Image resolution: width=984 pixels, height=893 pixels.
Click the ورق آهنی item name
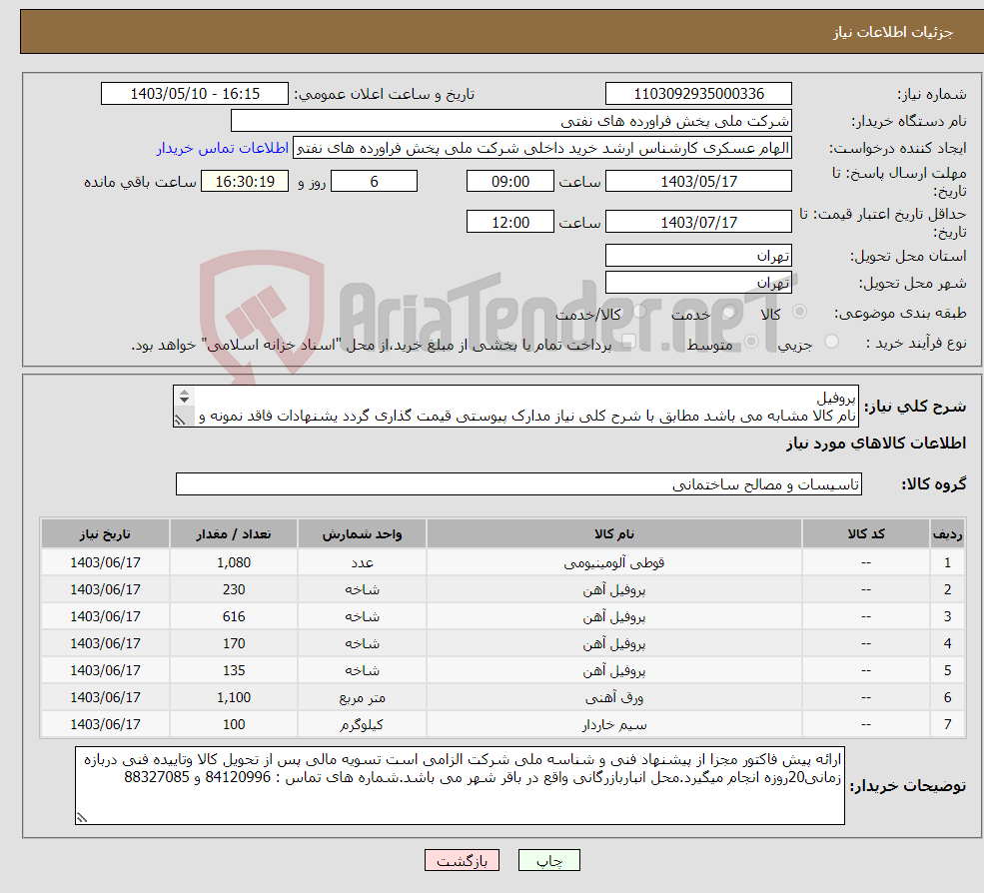613,698
